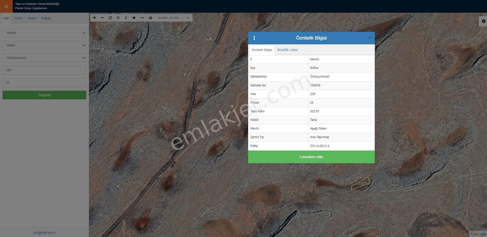Select the info query tool icon
This screenshot has height=237, width=487.
click(126, 18)
